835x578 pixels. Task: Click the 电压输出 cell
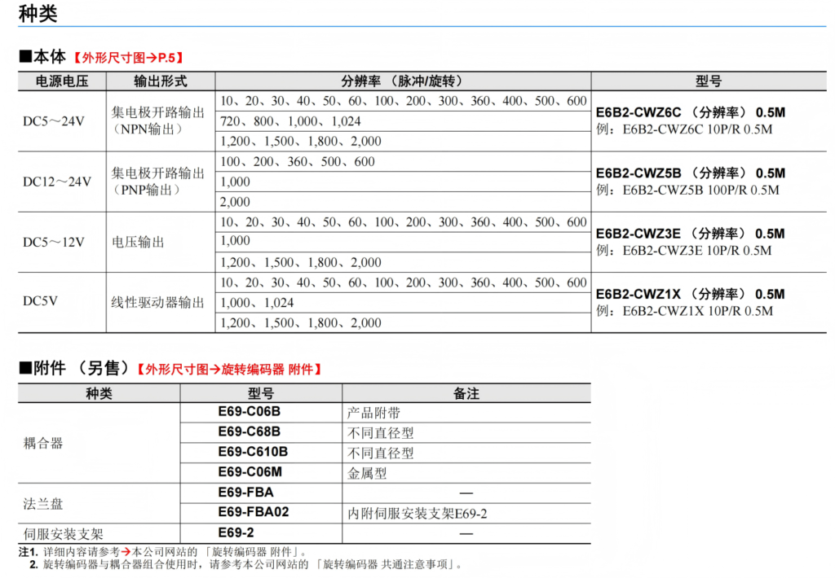coord(138,242)
